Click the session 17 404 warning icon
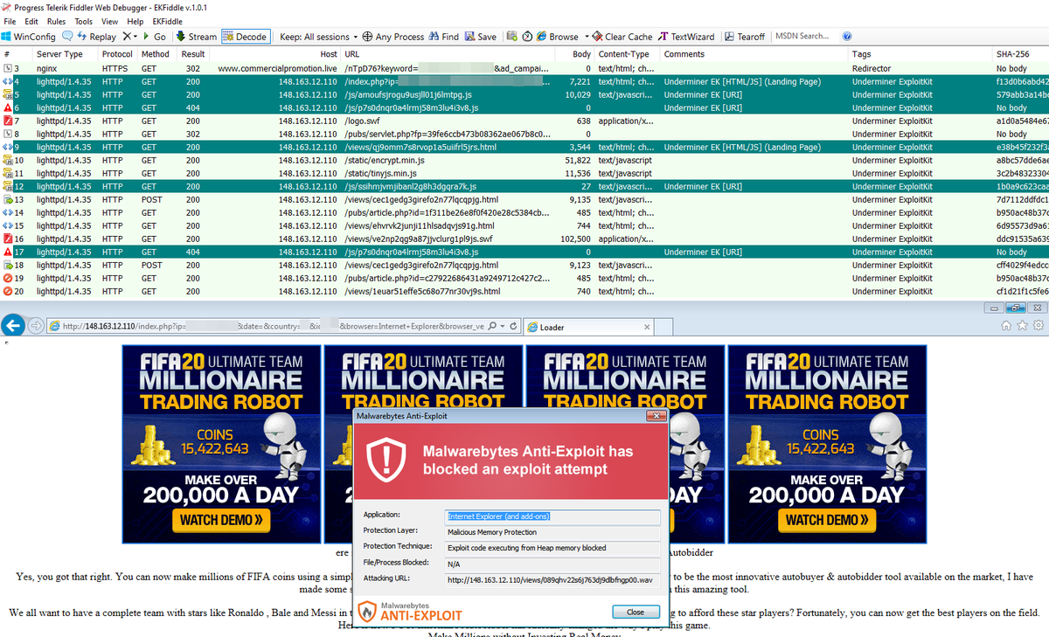 [x=8, y=252]
